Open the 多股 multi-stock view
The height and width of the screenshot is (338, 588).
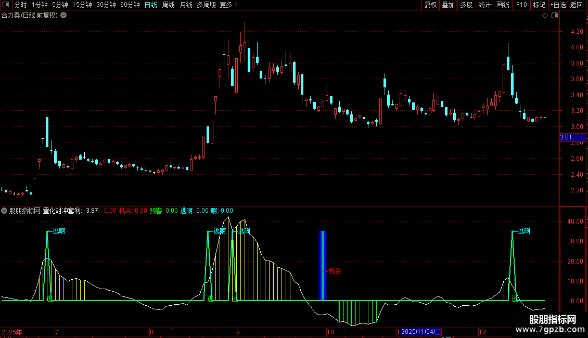tap(467, 5)
